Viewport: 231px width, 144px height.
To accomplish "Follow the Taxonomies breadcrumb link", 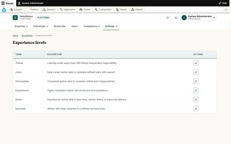I will point(27,36).
